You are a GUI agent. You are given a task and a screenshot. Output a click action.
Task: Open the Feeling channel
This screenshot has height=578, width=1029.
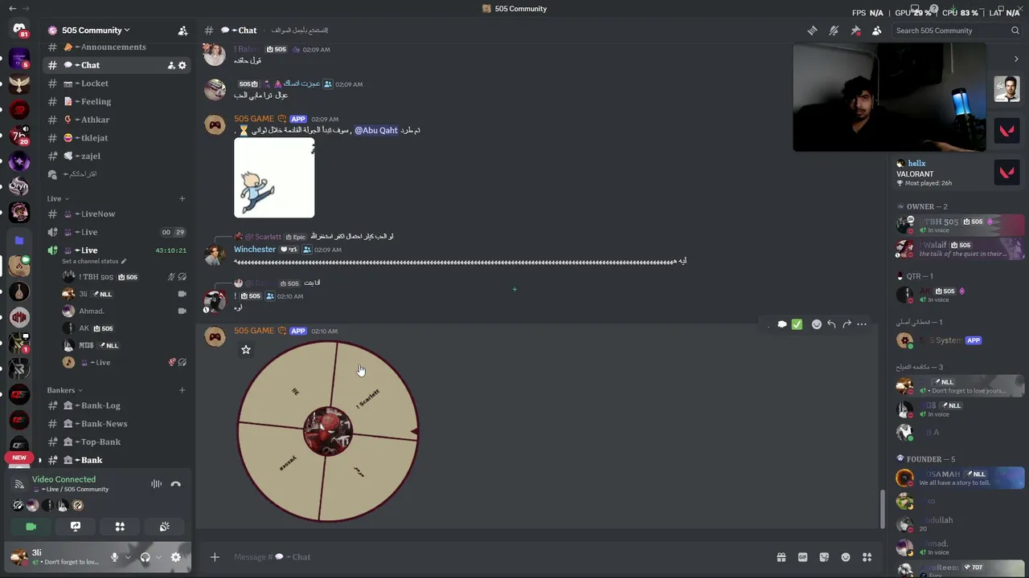coord(117,102)
